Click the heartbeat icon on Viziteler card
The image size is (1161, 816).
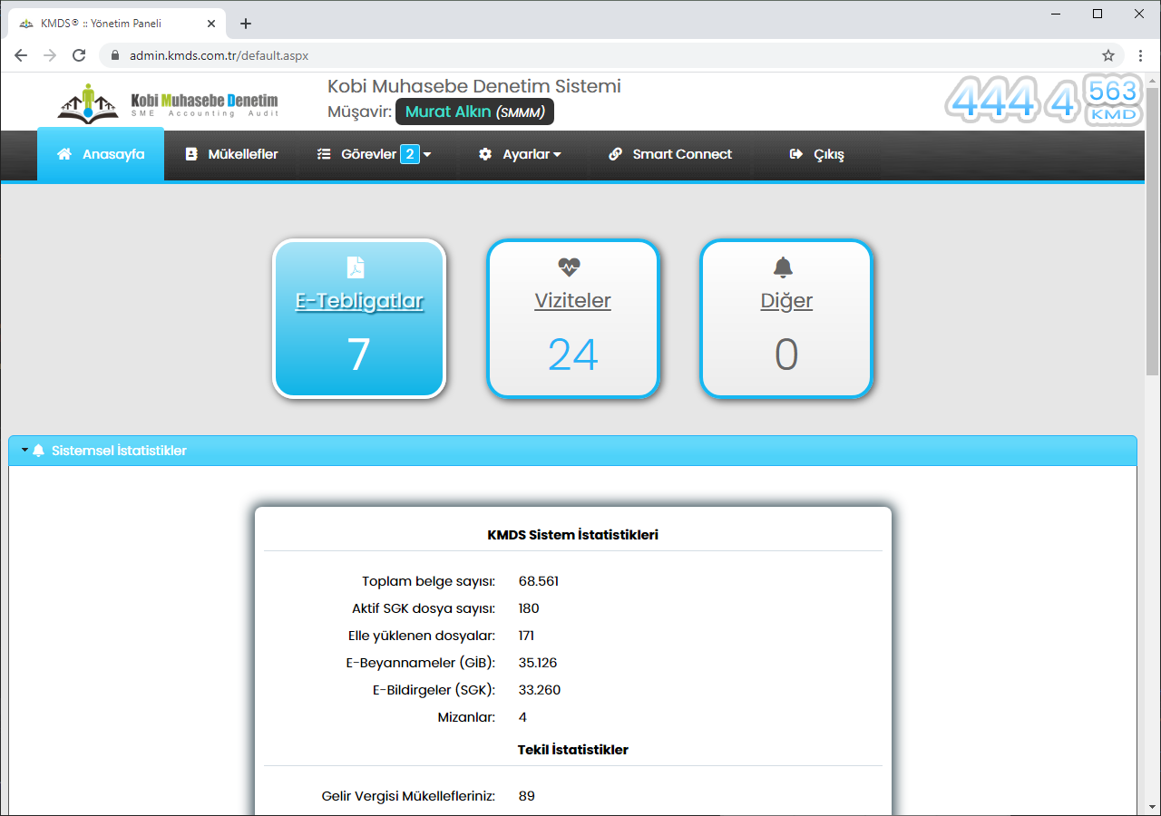tap(569, 267)
